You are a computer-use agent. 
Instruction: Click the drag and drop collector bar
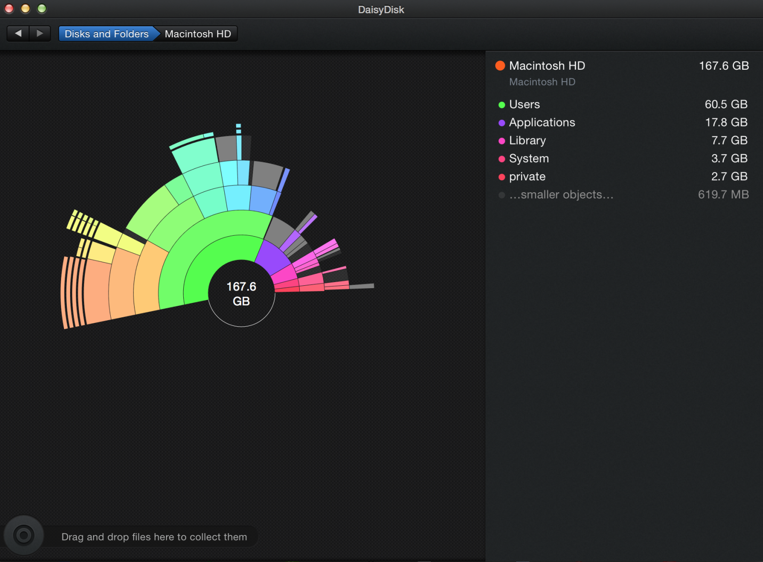tap(154, 537)
